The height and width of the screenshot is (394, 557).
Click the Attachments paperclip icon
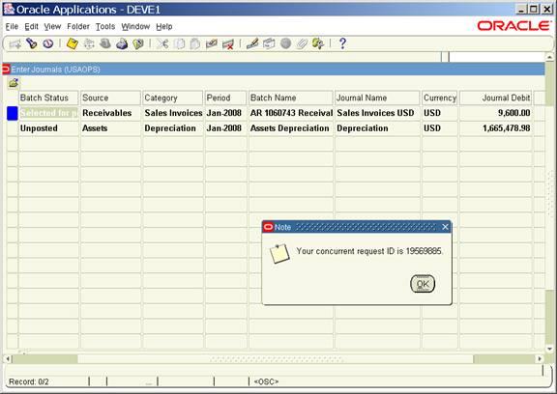(x=302, y=44)
